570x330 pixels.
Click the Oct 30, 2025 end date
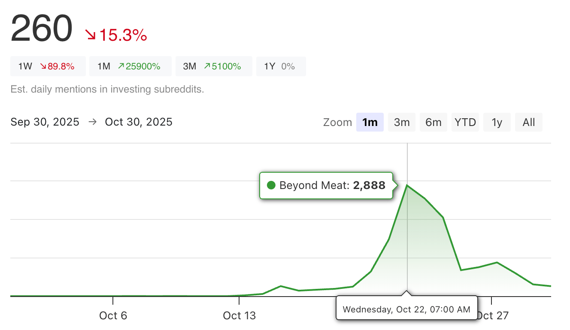point(139,122)
